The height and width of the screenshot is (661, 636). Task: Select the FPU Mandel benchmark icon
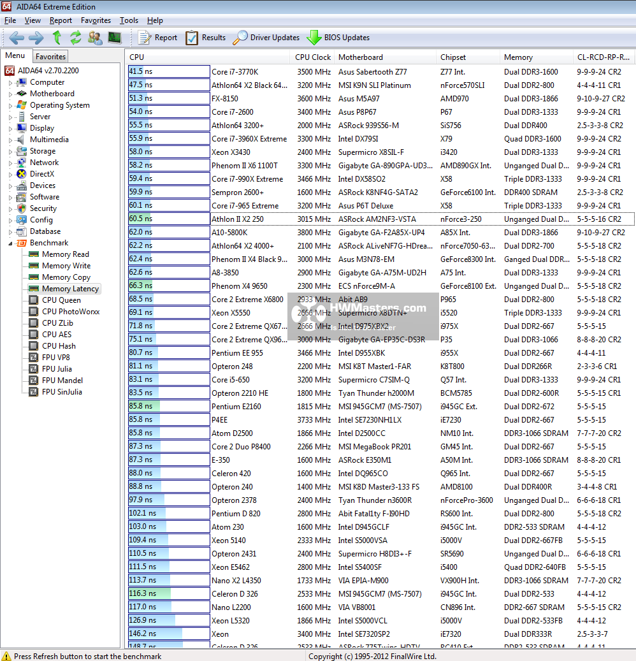pos(33,381)
